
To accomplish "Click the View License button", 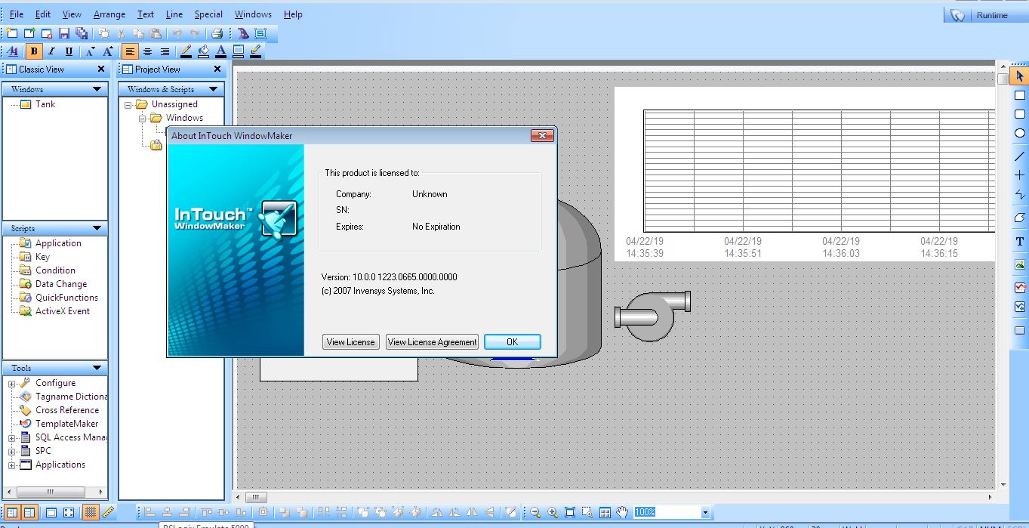I will 350,342.
